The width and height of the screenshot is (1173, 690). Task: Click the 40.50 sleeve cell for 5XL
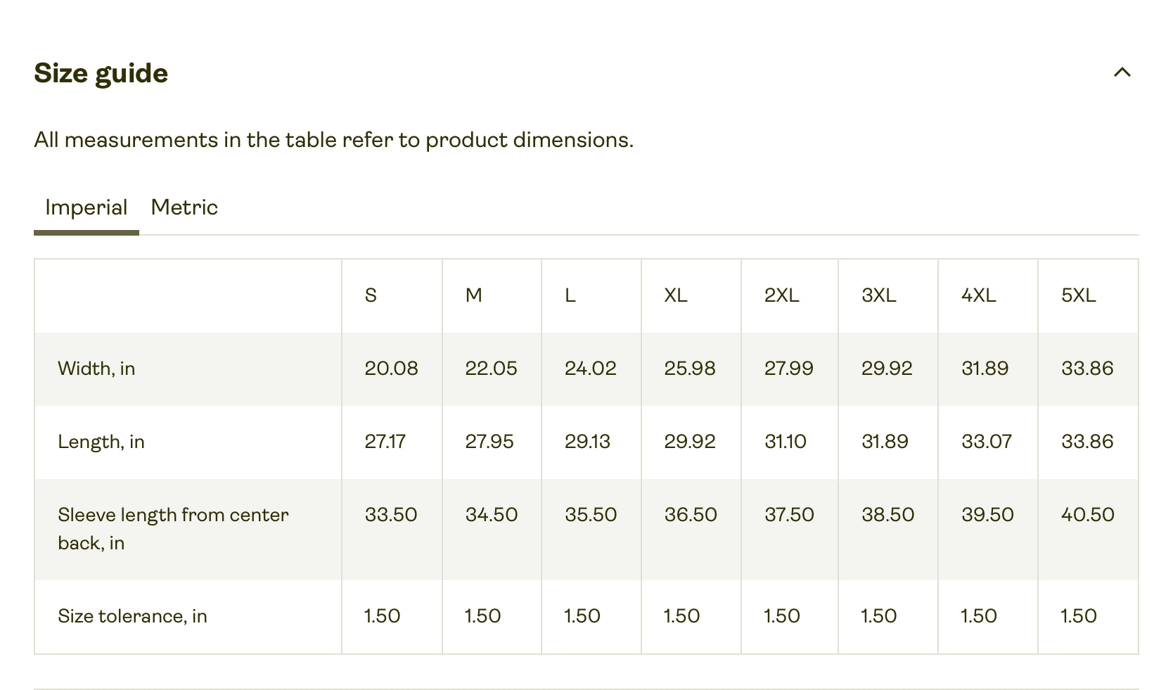point(1088,515)
